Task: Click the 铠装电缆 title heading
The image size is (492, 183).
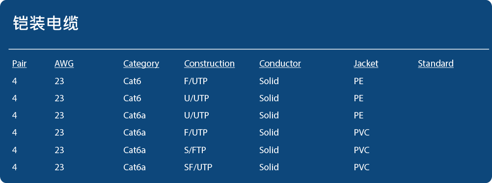Action: tap(46, 23)
